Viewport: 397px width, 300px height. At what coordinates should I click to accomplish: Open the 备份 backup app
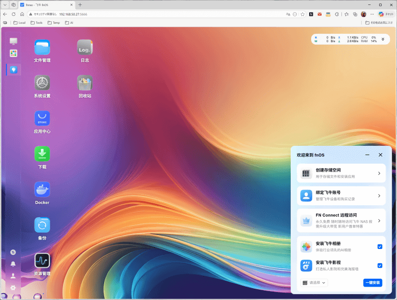[x=42, y=229]
